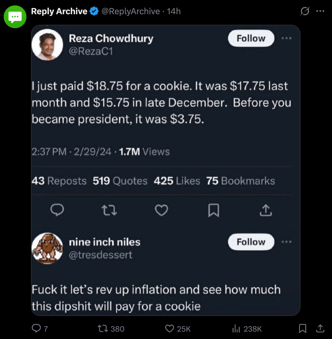Viewport: 332px width, 339px height.
Task: Click three dots beside niles' Follow button
Action: coord(287,242)
